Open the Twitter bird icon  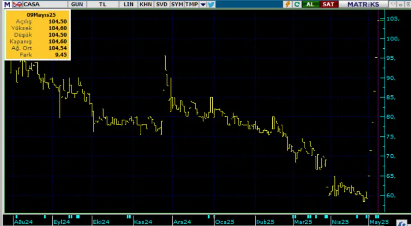pos(211,4)
